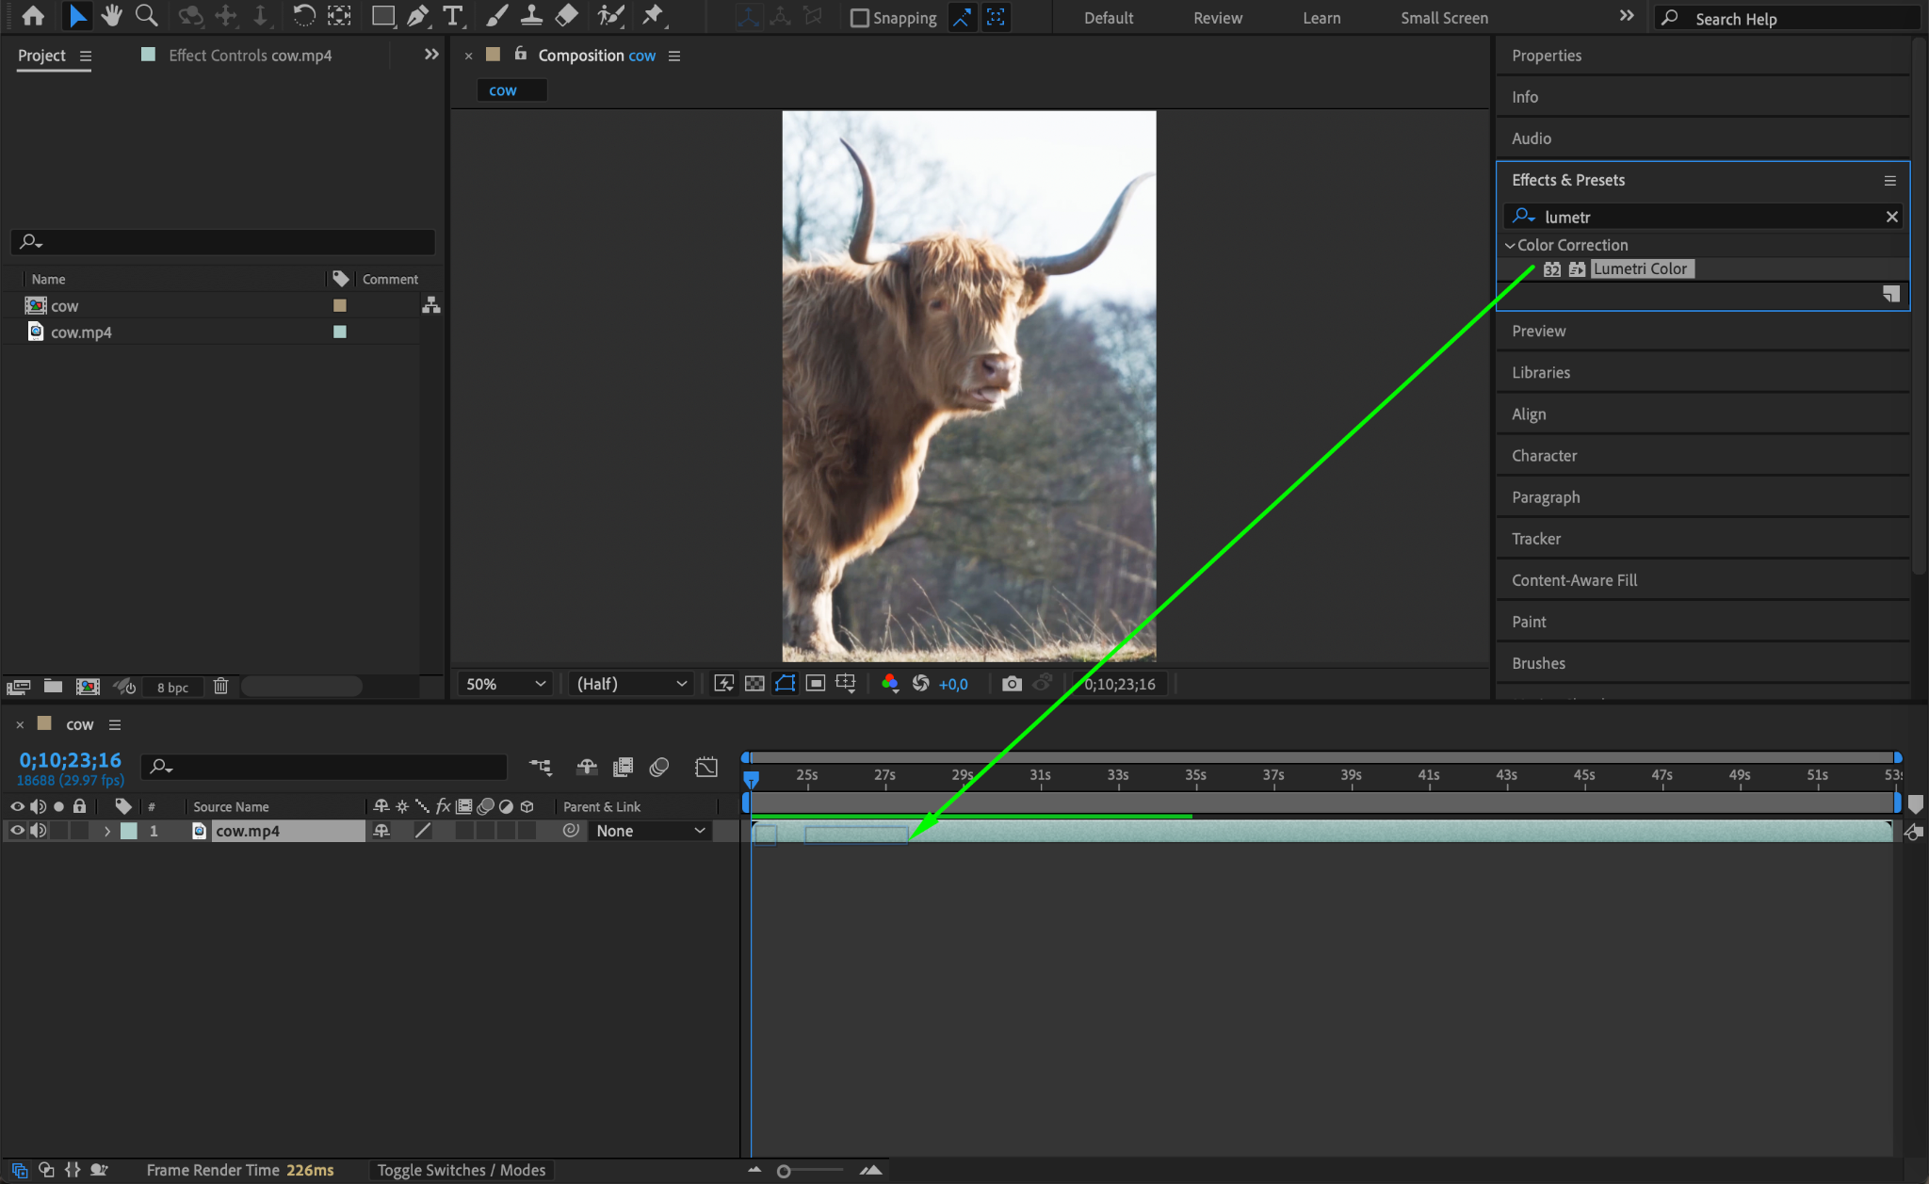Image resolution: width=1929 pixels, height=1184 pixels.
Task: Select the Type tool
Action: point(453,16)
